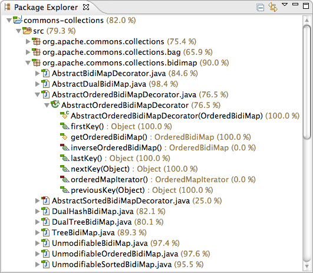Select commons-collections (82.0 %) project label
This screenshot has width=313, height=273.
(x=80, y=21)
